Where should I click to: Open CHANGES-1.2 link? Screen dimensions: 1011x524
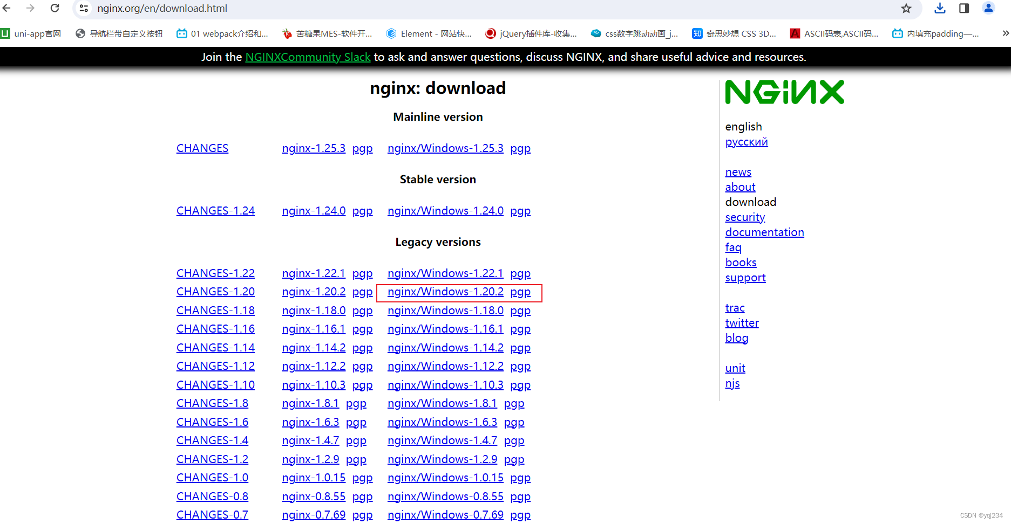tap(212, 459)
